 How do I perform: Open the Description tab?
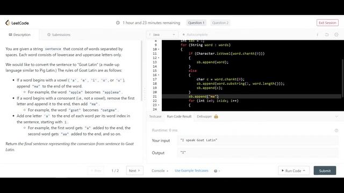click(19, 34)
